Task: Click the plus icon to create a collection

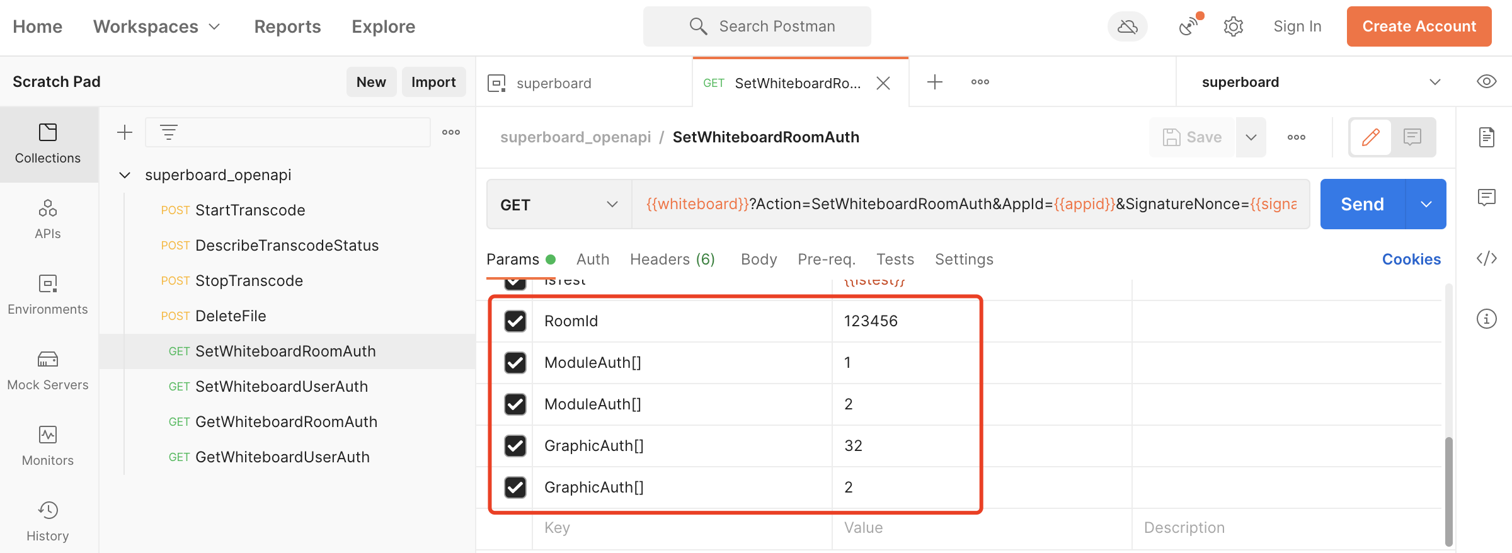Action: point(125,132)
